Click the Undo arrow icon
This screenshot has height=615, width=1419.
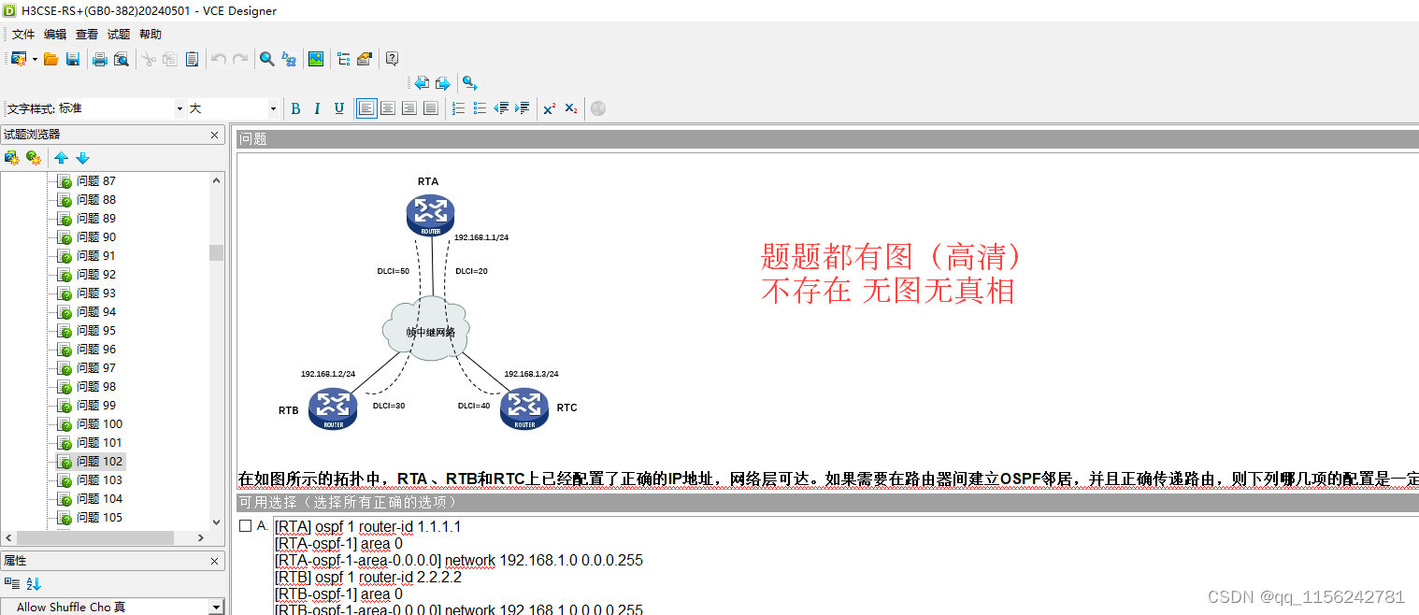(216, 58)
